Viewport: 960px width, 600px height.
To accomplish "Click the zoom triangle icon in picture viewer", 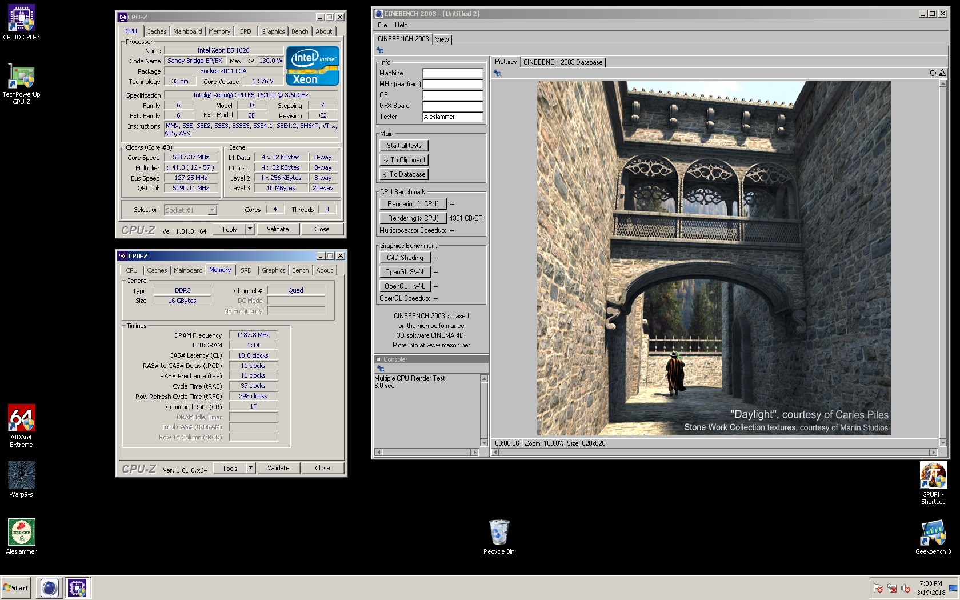I will [x=942, y=73].
